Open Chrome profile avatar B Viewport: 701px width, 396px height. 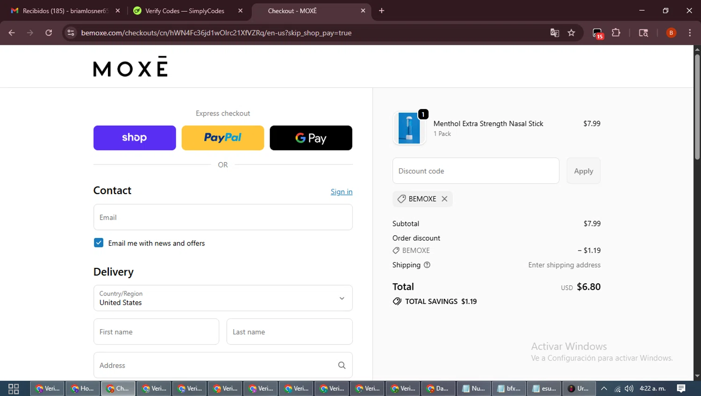(x=671, y=33)
